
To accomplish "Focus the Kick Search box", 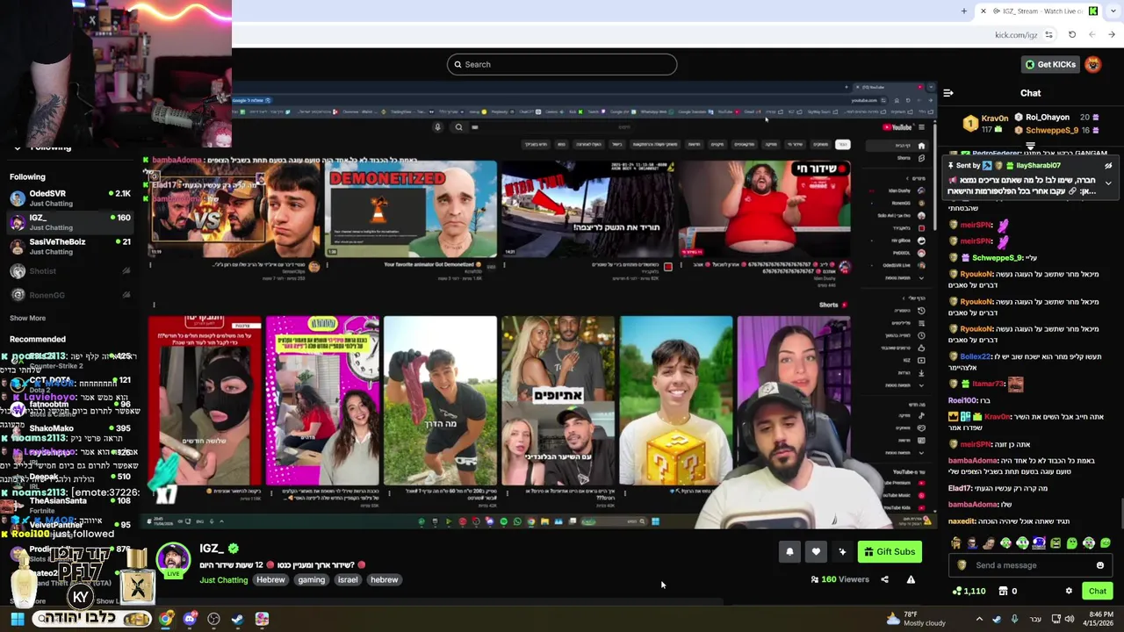I will pos(562,64).
